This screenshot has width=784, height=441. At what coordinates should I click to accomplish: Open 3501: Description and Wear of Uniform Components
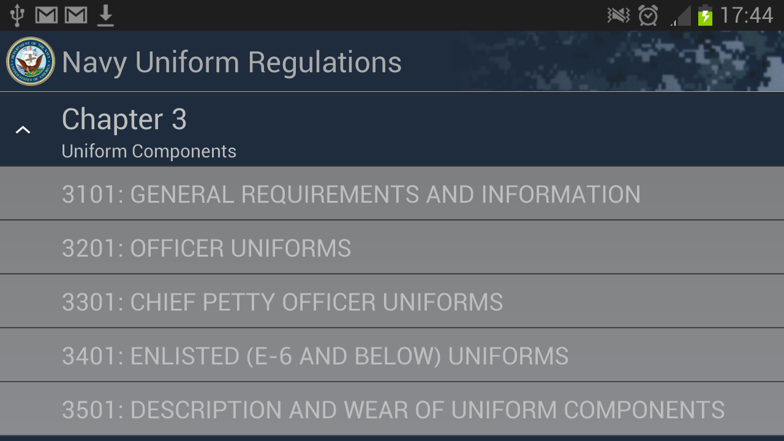393,410
